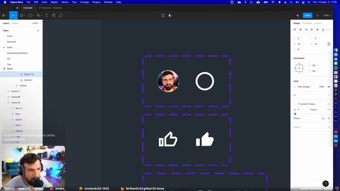The image size is (340, 191).
Task: Add a fill with the plus icon
Action: point(329,95)
